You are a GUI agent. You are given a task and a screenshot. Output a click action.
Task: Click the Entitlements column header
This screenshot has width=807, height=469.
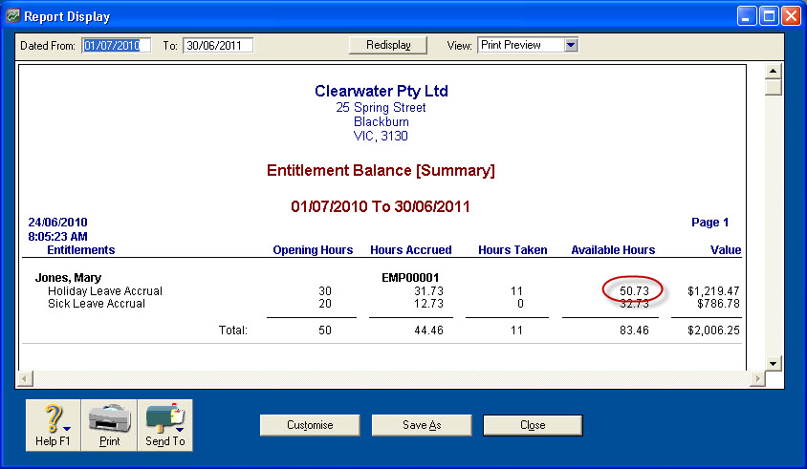pos(81,250)
